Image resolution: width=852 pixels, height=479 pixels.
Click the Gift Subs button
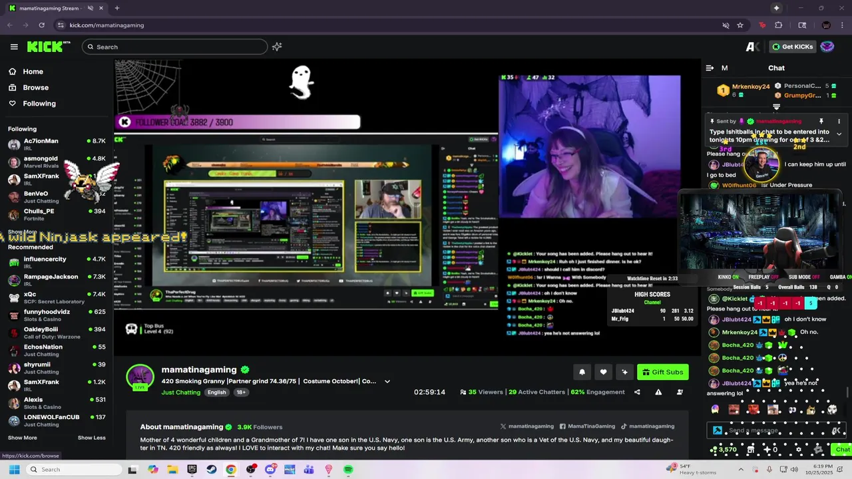pyautogui.click(x=662, y=372)
